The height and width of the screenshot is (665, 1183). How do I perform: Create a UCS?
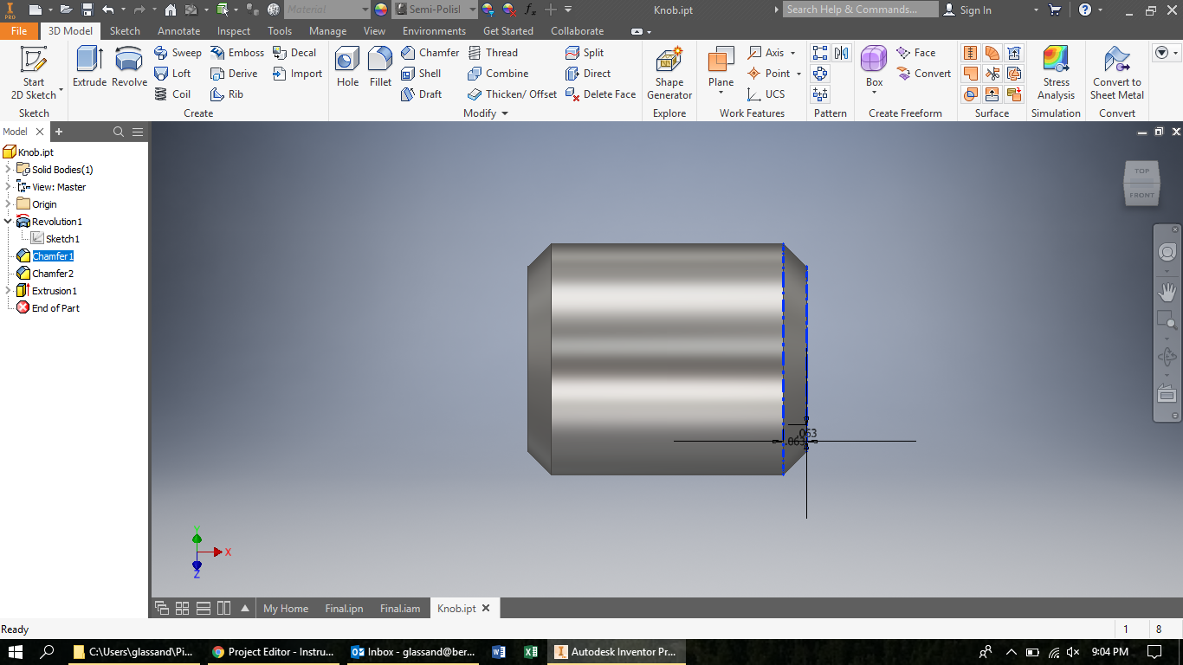click(766, 94)
